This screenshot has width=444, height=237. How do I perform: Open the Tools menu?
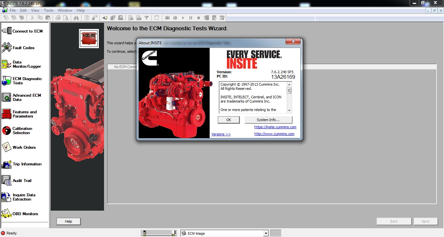(x=49, y=10)
